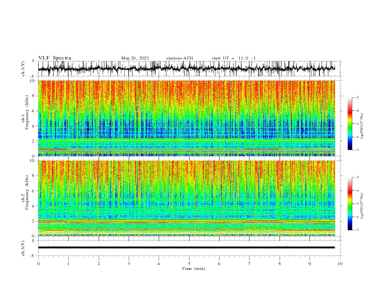Click time axis tick label "8"
Viewport: 383px width, 296px height.
point(280,264)
